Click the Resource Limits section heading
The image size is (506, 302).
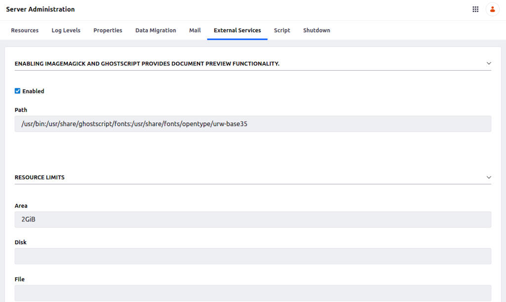(x=40, y=177)
